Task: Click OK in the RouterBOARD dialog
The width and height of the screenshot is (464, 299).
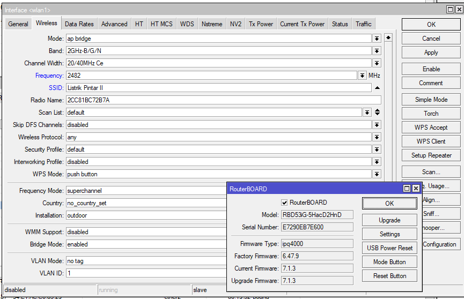Action: [389, 204]
